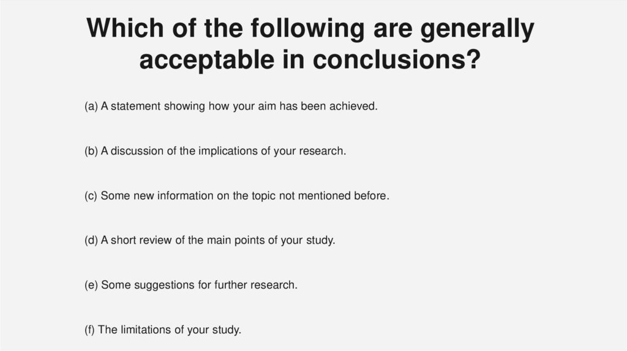Click the slide title heading
The image size is (627, 351).
pyautogui.click(x=310, y=44)
